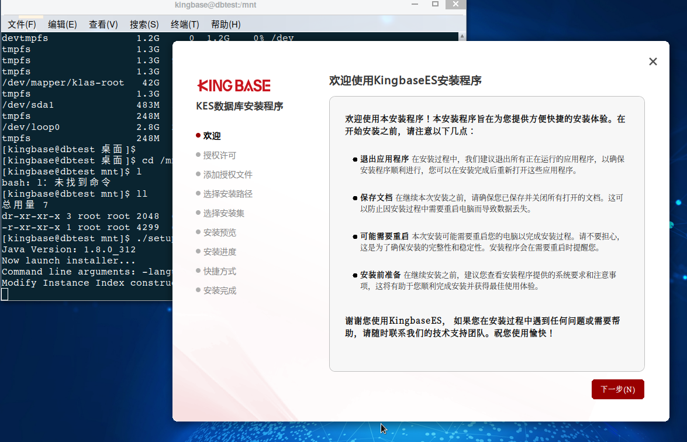Image resolution: width=687 pixels, height=442 pixels.
Task: Select the 选择安装集 step
Action: [220, 213]
